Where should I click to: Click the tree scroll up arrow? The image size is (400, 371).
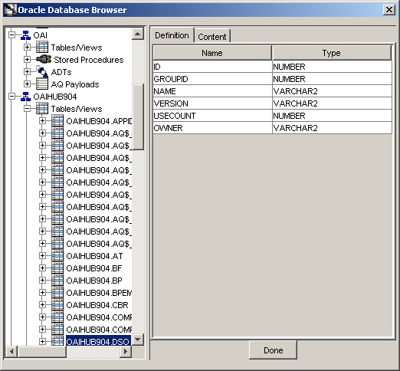click(138, 34)
